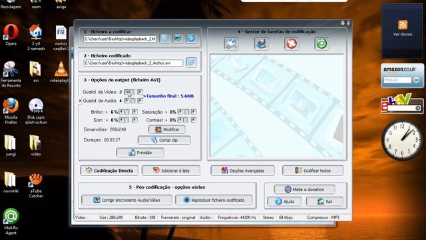Lower Som level using its left arrow

tap(121, 120)
